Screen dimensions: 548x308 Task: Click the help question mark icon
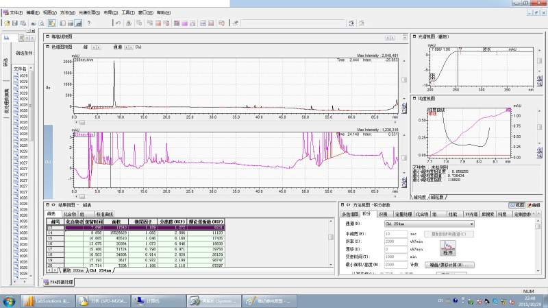(88, 23)
